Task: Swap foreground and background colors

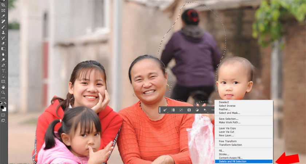Action: 5,103
